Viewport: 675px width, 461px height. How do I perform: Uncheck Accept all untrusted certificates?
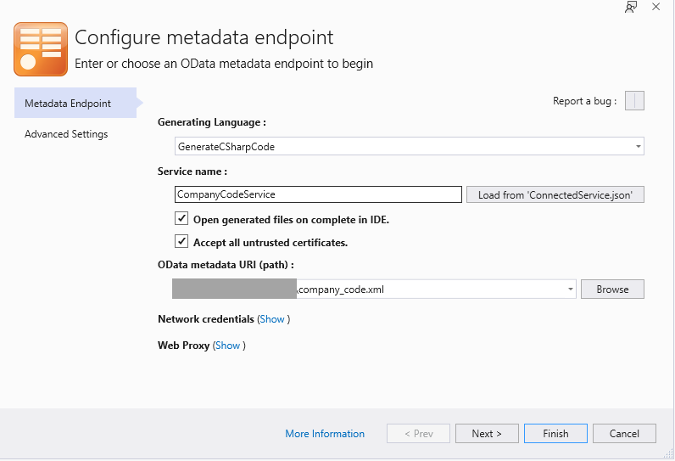click(x=181, y=242)
